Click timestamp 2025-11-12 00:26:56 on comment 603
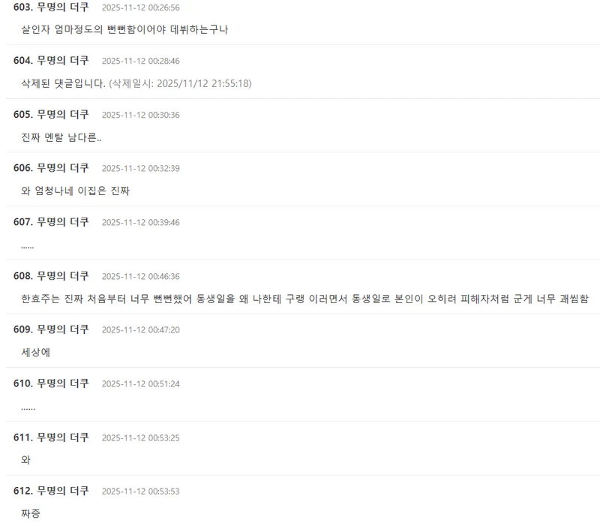Screen dimensions: 600x526 point(140,8)
